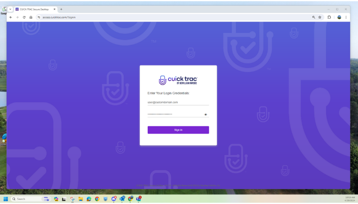
Task: Open the Extensions puzzle icon
Action: point(329,17)
